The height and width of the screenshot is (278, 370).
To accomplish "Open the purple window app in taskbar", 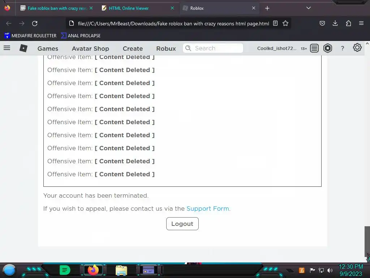I will 149,270.
